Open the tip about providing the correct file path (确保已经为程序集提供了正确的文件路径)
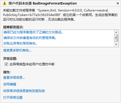The height and width of the screenshot is (103, 121). coord(33,32)
